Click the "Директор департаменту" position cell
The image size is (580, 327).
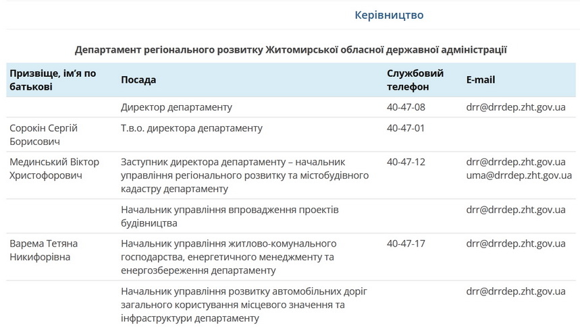pyautogui.click(x=176, y=107)
